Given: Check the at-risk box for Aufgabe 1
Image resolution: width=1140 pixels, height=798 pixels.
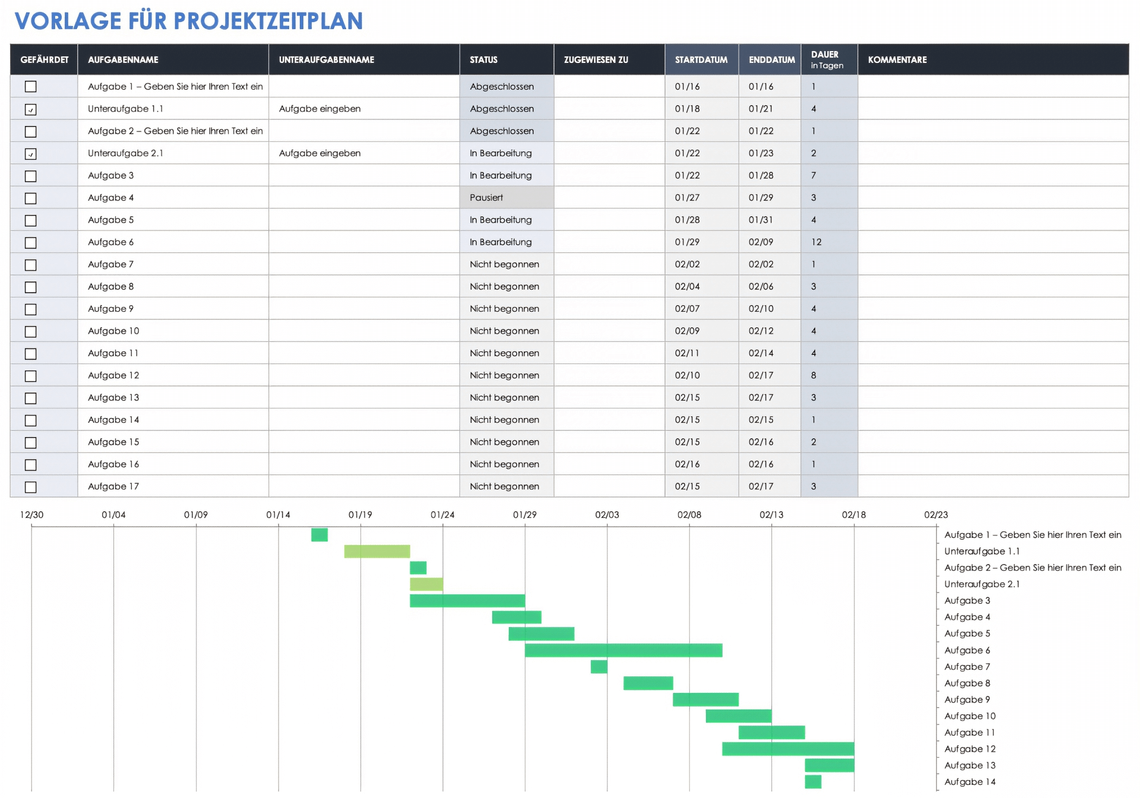Looking at the screenshot, I should tap(31, 87).
